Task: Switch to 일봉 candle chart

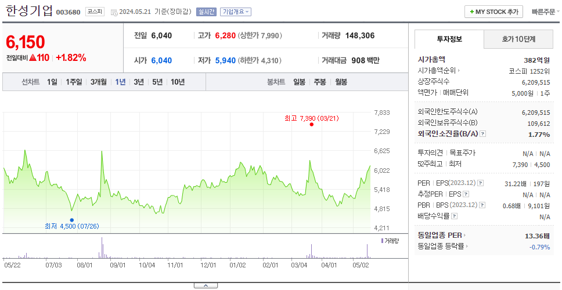Action: pos(299,82)
